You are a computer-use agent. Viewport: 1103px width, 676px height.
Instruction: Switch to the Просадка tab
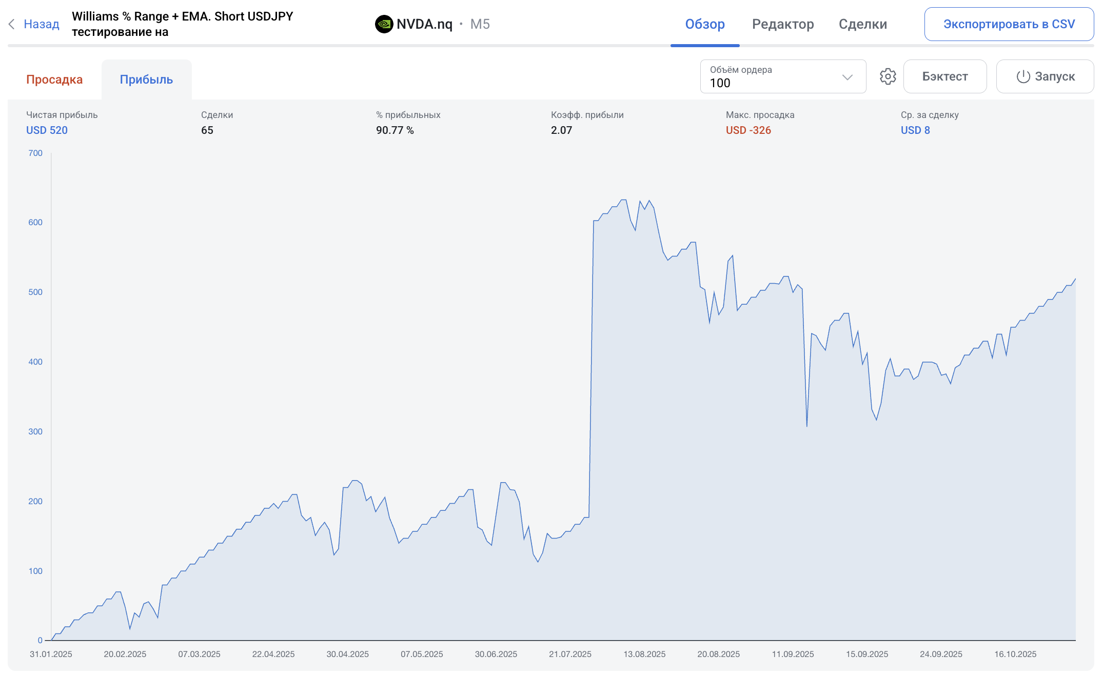pos(54,79)
